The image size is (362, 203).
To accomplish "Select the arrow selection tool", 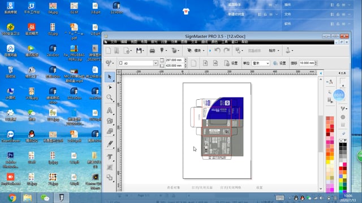I will [110, 77].
